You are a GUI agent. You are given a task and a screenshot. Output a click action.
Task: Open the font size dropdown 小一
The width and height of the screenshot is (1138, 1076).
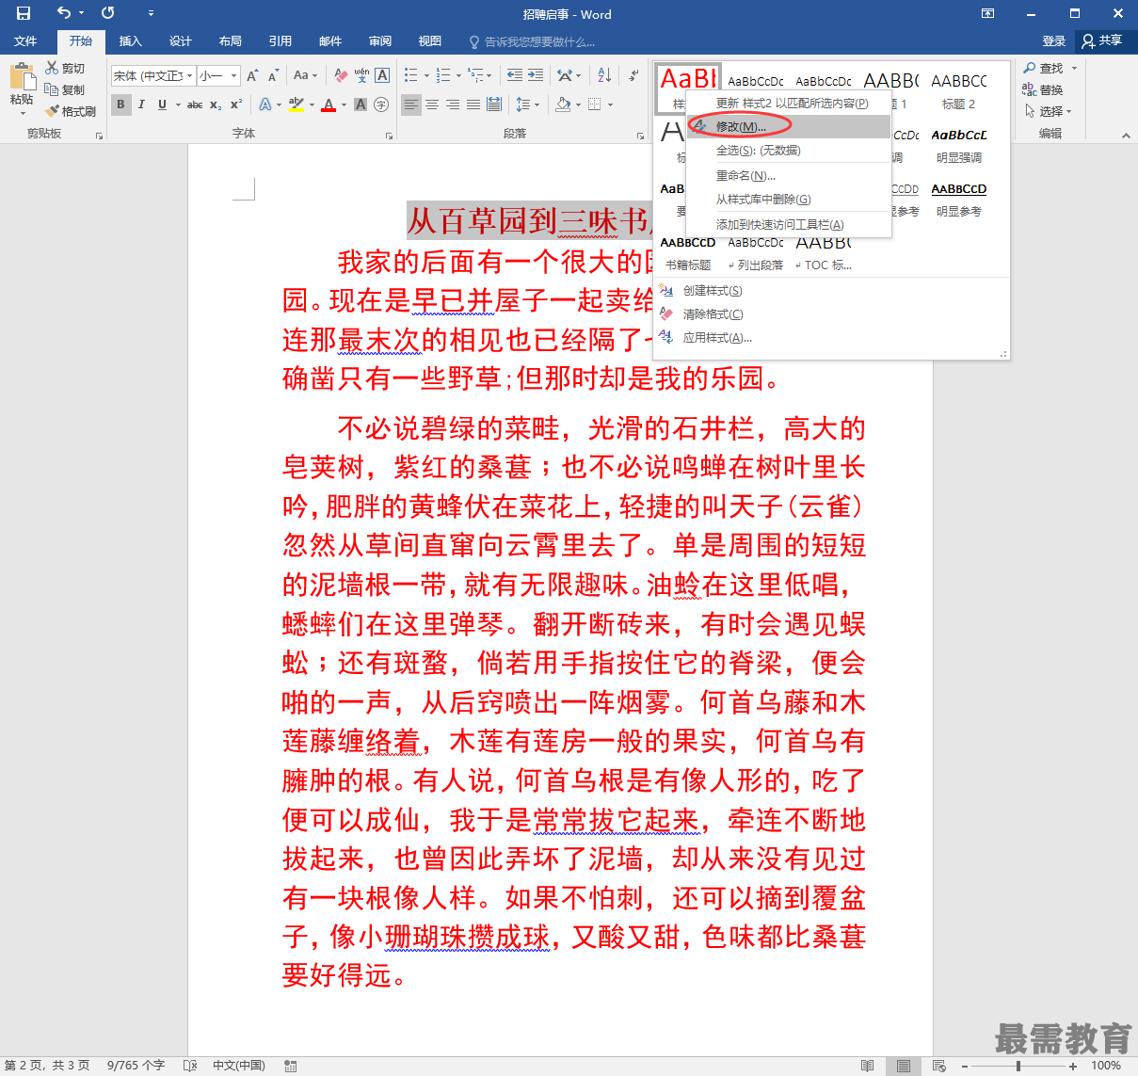click(x=234, y=75)
